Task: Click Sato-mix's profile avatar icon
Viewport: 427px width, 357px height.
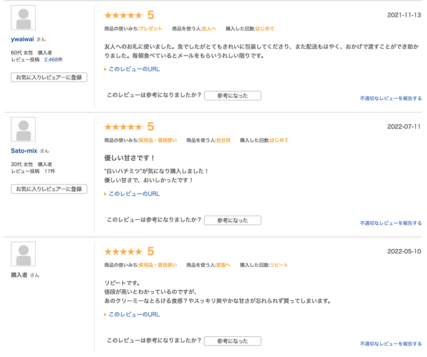Action: (23, 129)
